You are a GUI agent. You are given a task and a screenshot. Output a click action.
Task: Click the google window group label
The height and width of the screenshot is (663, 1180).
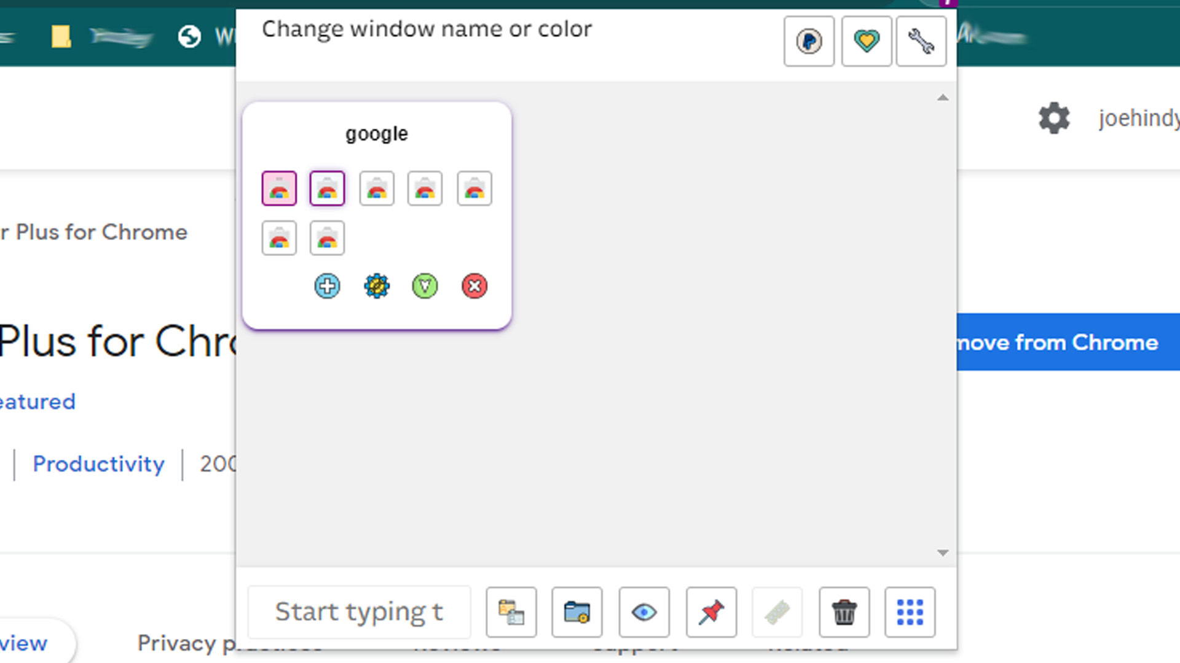376,134
